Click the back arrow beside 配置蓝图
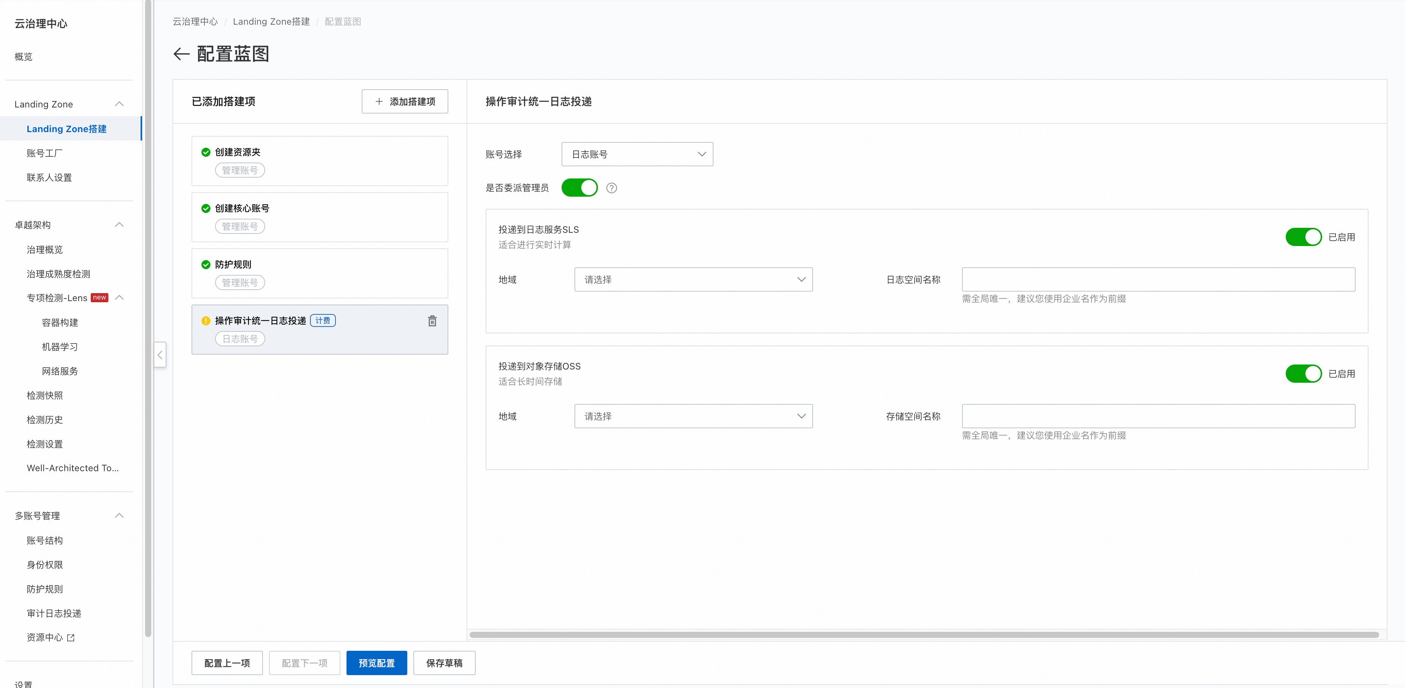Image resolution: width=1405 pixels, height=688 pixels. click(x=181, y=54)
